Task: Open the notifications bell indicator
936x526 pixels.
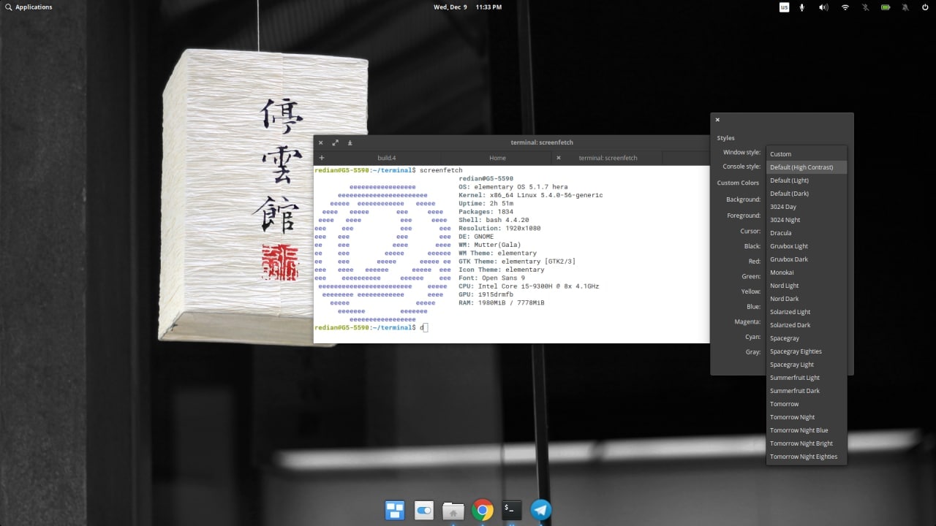Action: pyautogui.click(x=905, y=7)
